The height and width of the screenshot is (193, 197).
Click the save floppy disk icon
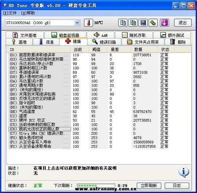point(143,23)
